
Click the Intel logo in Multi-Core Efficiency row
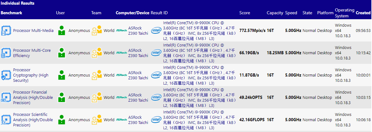(156, 53)
